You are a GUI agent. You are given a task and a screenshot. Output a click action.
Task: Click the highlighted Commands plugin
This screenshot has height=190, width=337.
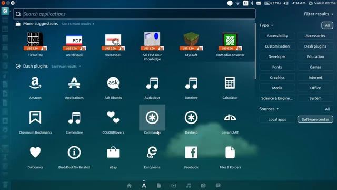tap(152, 118)
